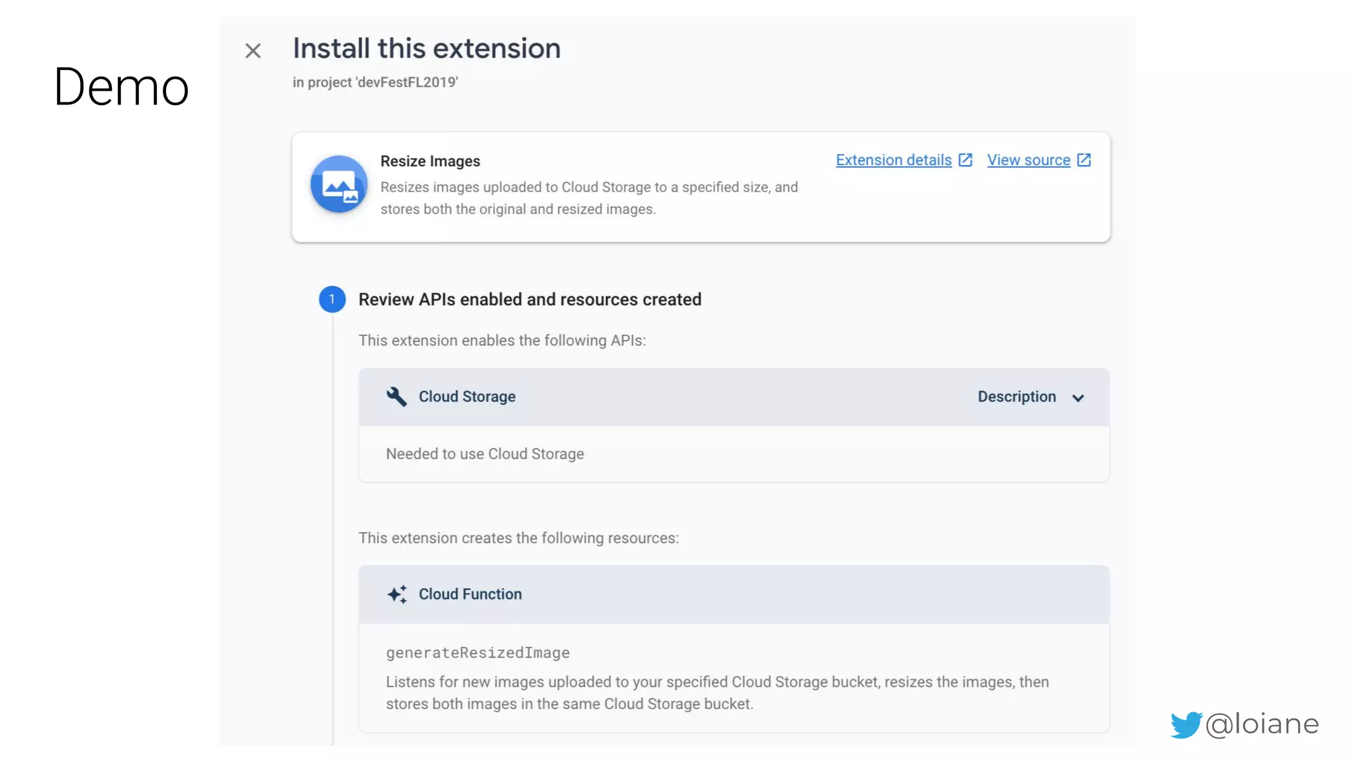Screen dimensions: 1355x762
Task: Click the Cloud Storage wrench icon
Action: [x=396, y=397]
